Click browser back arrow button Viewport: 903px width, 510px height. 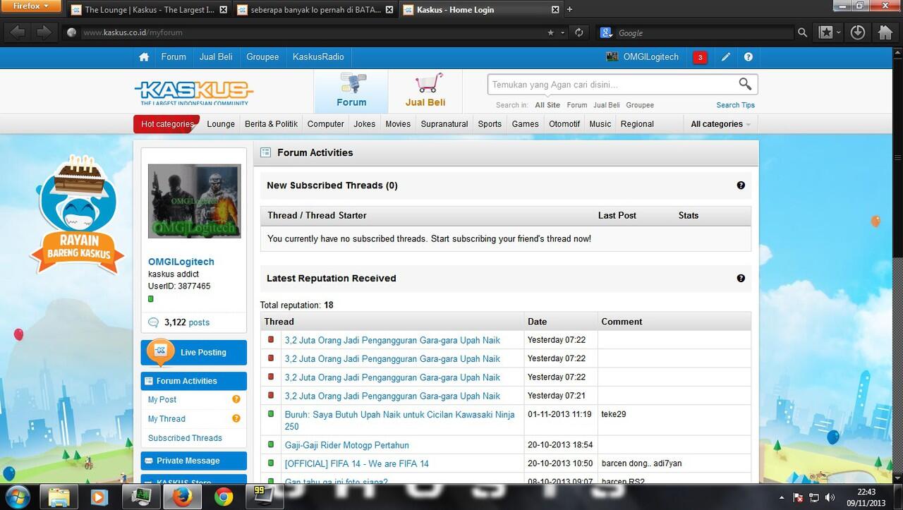[x=18, y=32]
